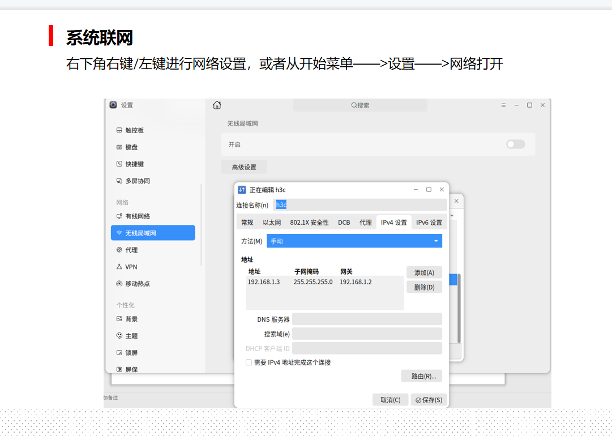Click the 路由(R)... routes button
The height and width of the screenshot is (448, 612).
tap(422, 376)
